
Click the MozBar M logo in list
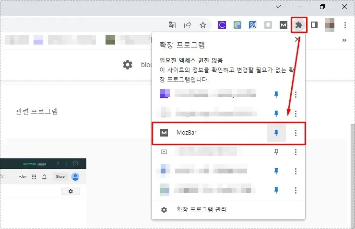point(164,133)
